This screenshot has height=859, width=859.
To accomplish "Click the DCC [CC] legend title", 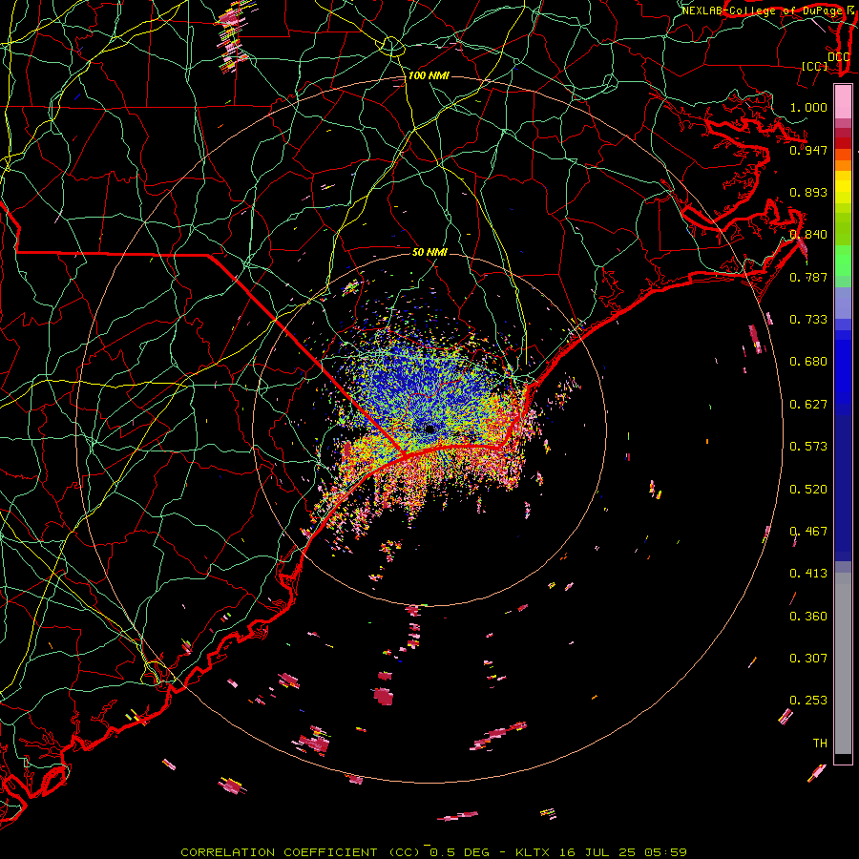I will pos(826,61).
